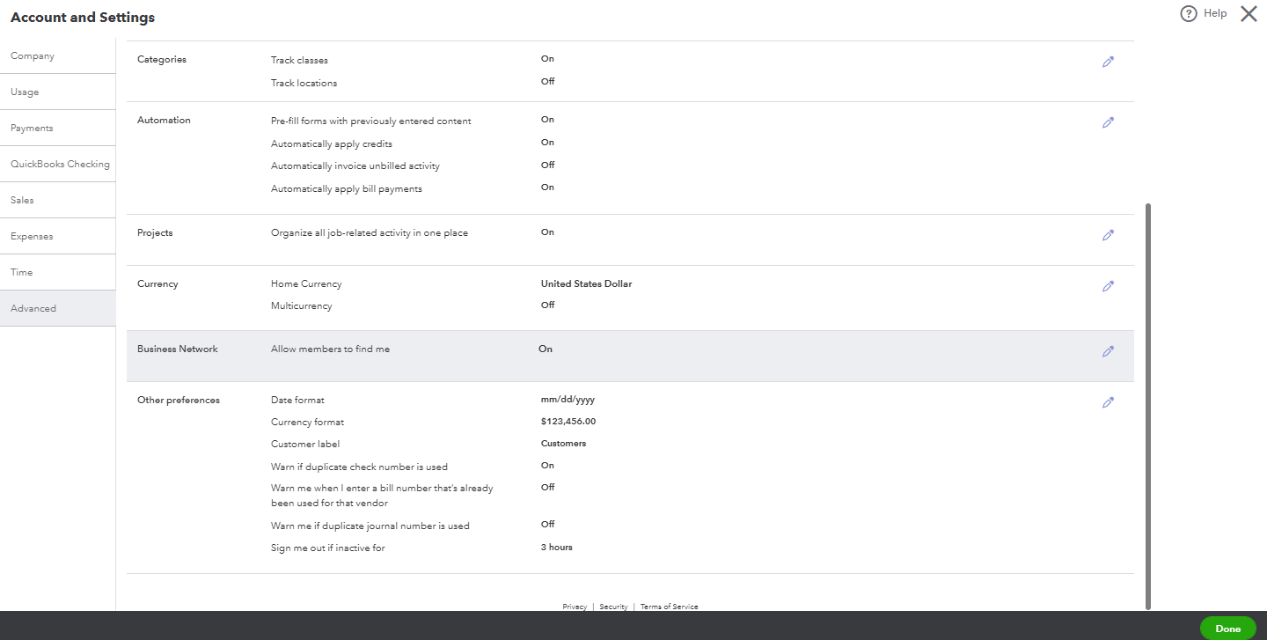Screen dimensions: 1267x640
Task: Switch to the Company tab
Action: point(32,55)
